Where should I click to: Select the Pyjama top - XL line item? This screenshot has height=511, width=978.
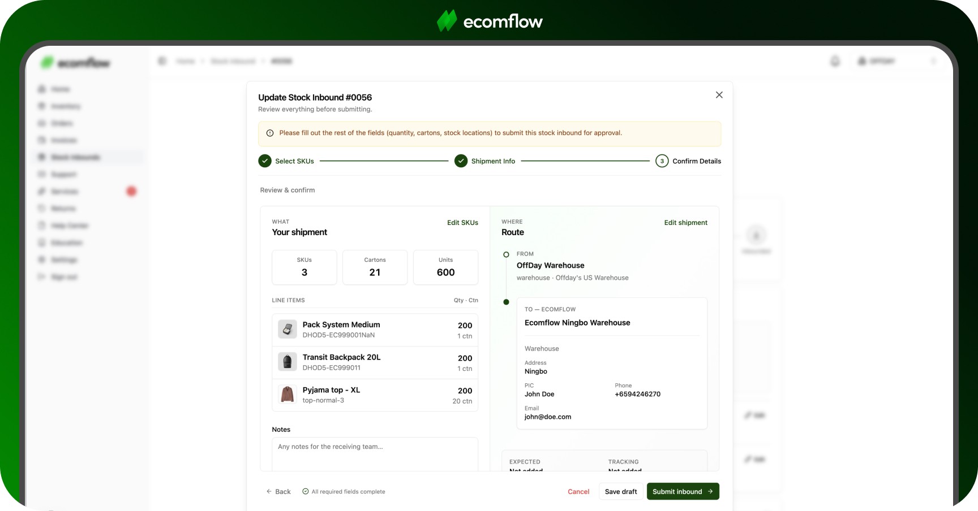pyautogui.click(x=375, y=395)
